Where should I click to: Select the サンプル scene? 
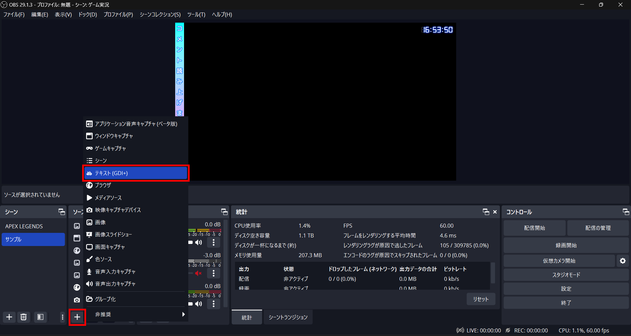[33, 239]
